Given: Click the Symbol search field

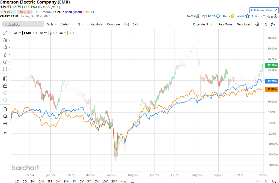Looking at the screenshot, I should pos(23,24).
